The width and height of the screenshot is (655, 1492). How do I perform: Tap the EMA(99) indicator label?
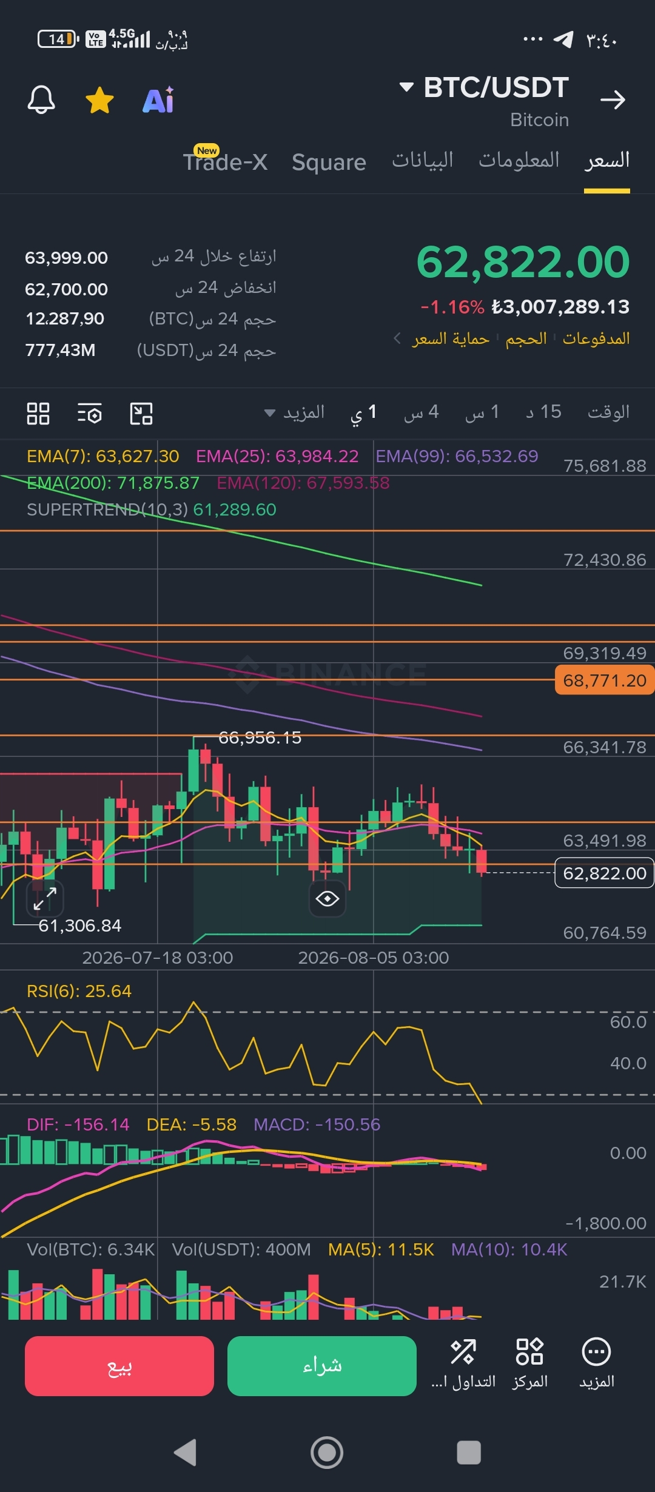[457, 456]
